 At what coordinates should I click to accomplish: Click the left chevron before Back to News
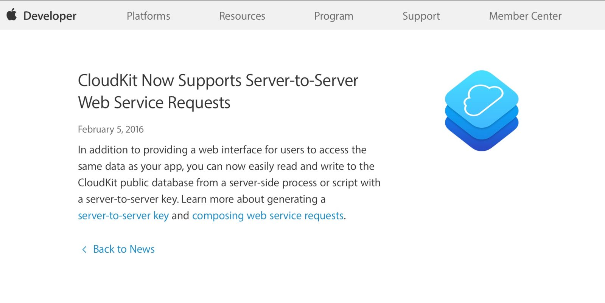tap(84, 249)
